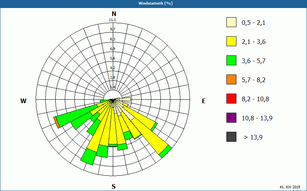Screen dimensions: 307x191
Task: Click the legend label '0,5 - 2,1'
Action: pos(254,23)
